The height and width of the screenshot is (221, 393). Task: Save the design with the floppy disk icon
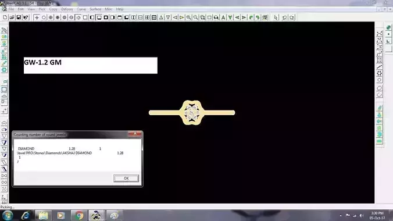point(19,17)
